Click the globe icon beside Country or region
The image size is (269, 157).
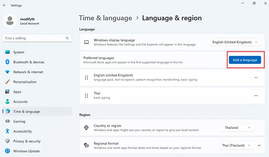point(86,128)
